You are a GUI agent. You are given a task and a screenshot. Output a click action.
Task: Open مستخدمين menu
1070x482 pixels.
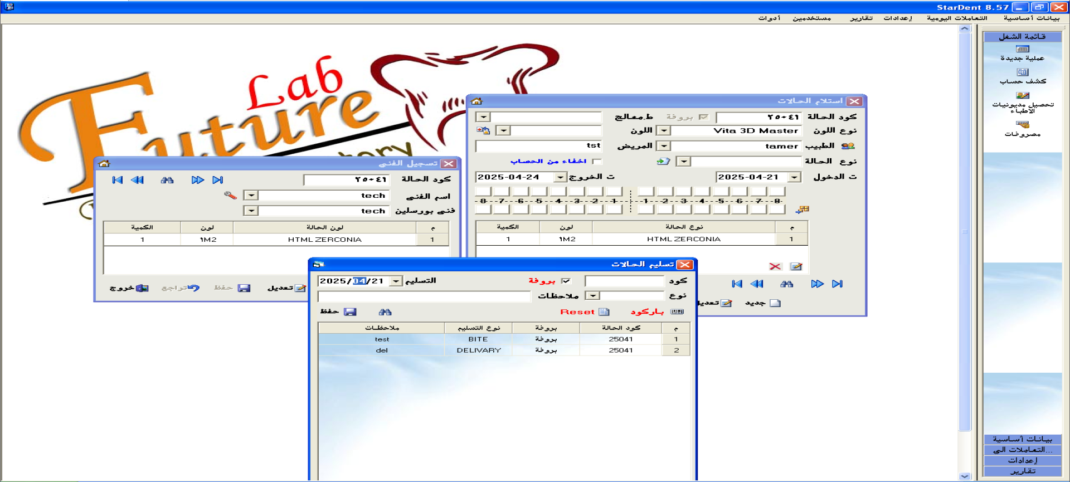coord(812,18)
